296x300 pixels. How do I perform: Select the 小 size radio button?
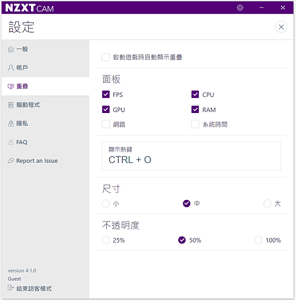(x=106, y=203)
